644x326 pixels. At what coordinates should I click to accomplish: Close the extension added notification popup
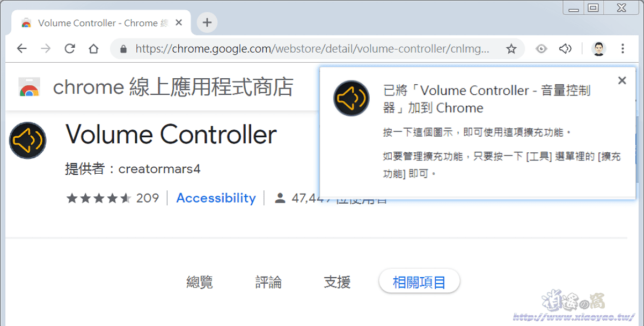622,80
